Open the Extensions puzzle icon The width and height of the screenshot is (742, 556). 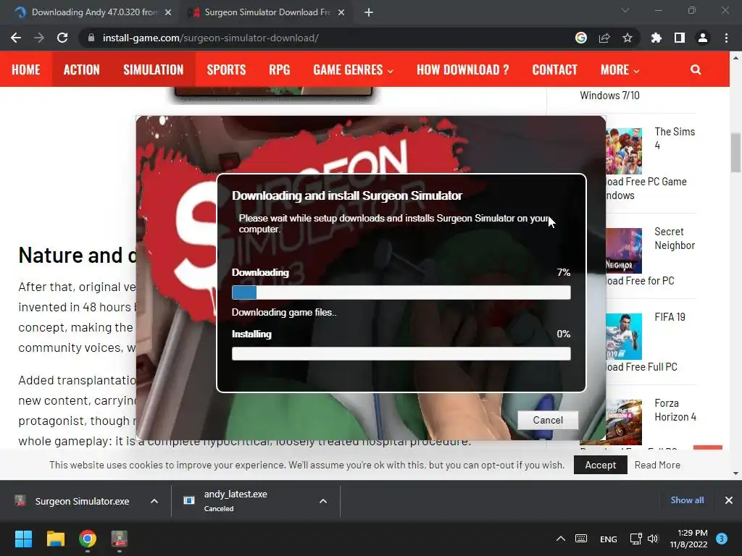click(x=656, y=38)
